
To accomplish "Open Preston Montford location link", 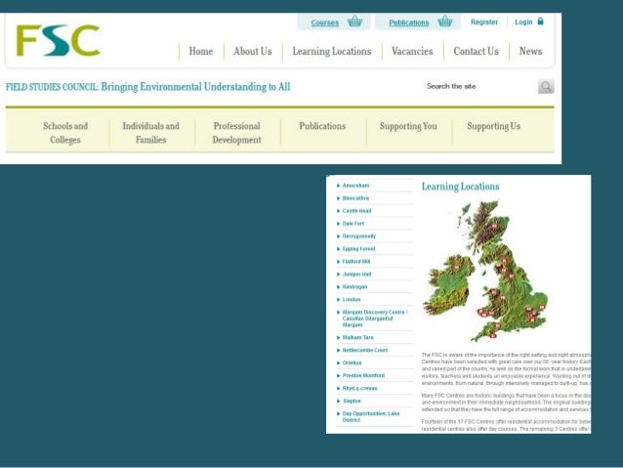I will pyautogui.click(x=363, y=376).
